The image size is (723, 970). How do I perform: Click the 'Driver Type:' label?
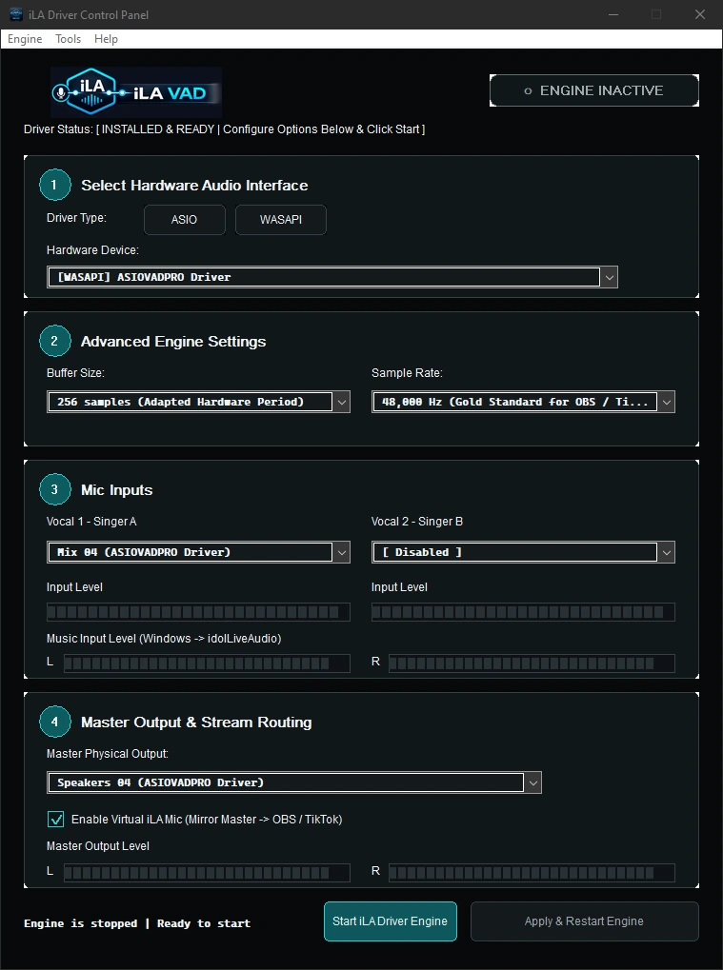pos(77,218)
